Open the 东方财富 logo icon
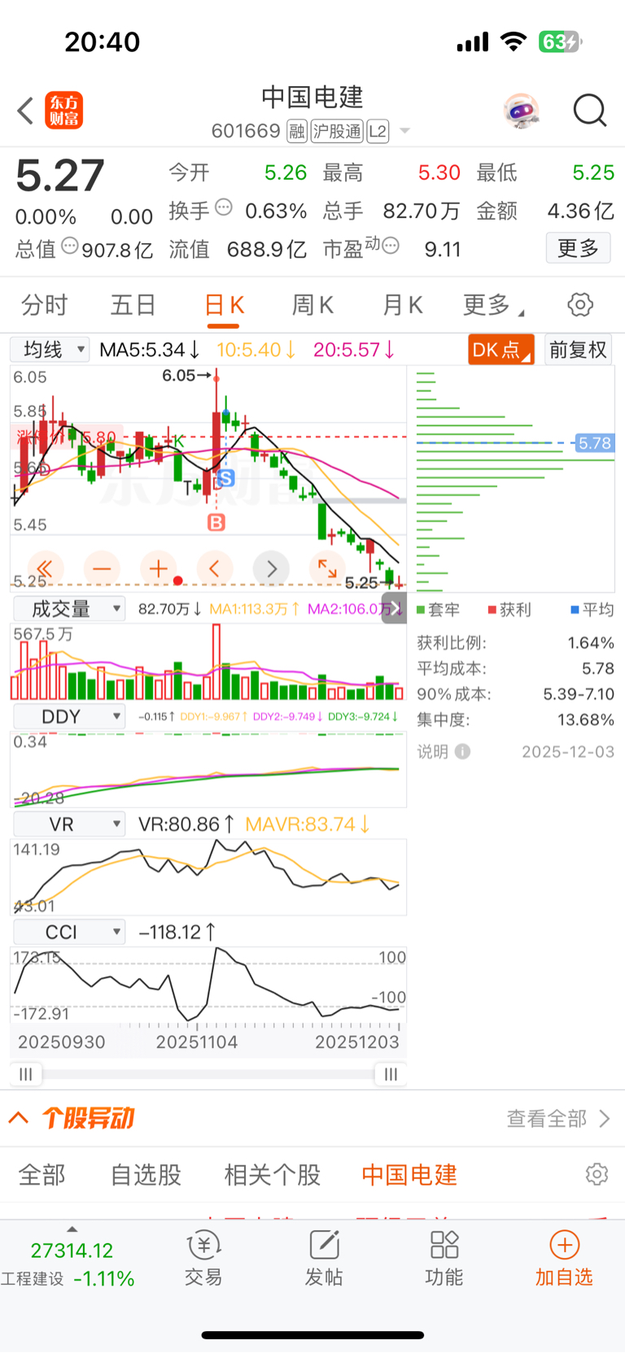This screenshot has width=625, height=1353. [63, 111]
